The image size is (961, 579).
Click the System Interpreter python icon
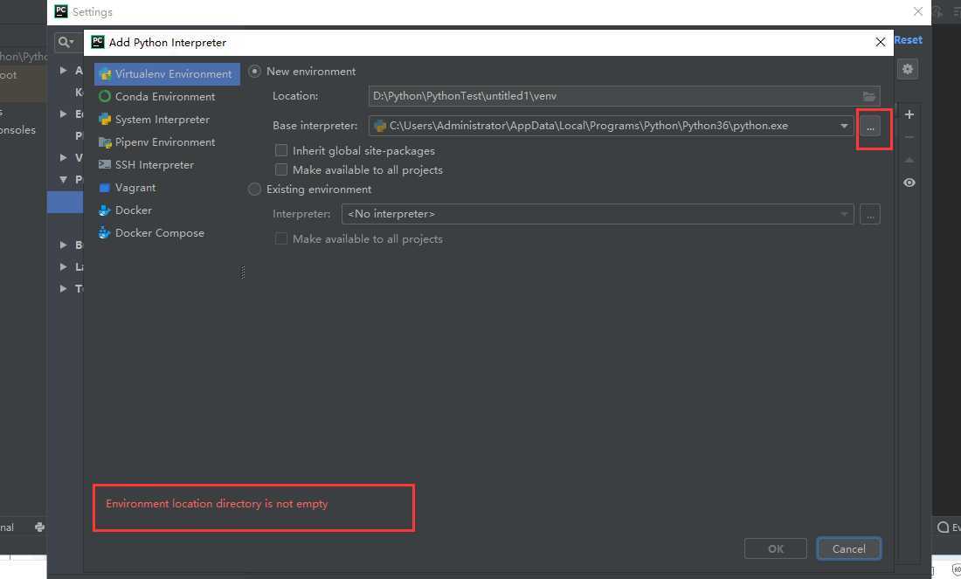(x=105, y=120)
